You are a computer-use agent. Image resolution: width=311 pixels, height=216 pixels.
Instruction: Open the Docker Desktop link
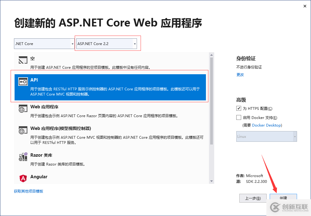tap(267, 125)
